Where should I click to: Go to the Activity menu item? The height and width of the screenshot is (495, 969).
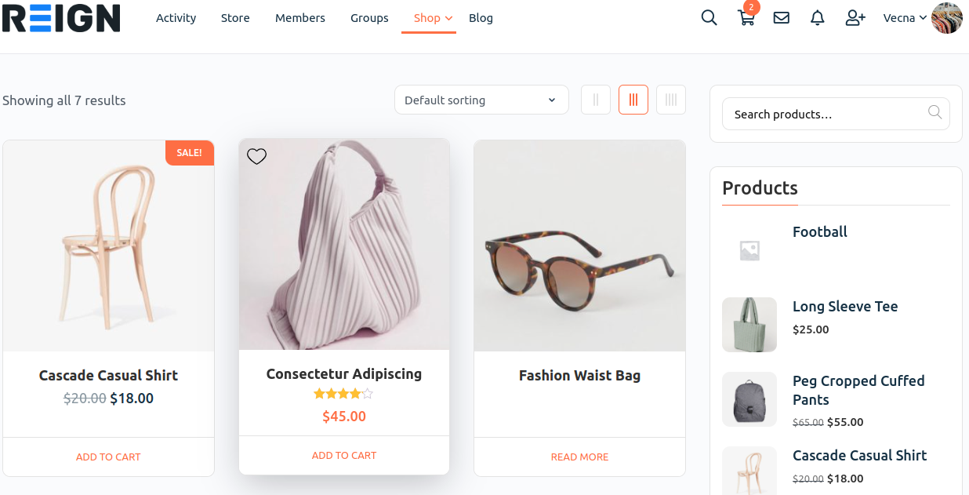coord(176,18)
